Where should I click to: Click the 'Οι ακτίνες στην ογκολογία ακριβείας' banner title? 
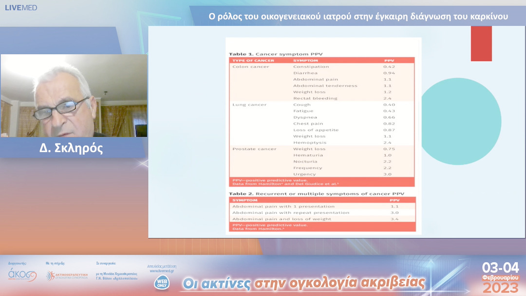pyautogui.click(x=304, y=283)
